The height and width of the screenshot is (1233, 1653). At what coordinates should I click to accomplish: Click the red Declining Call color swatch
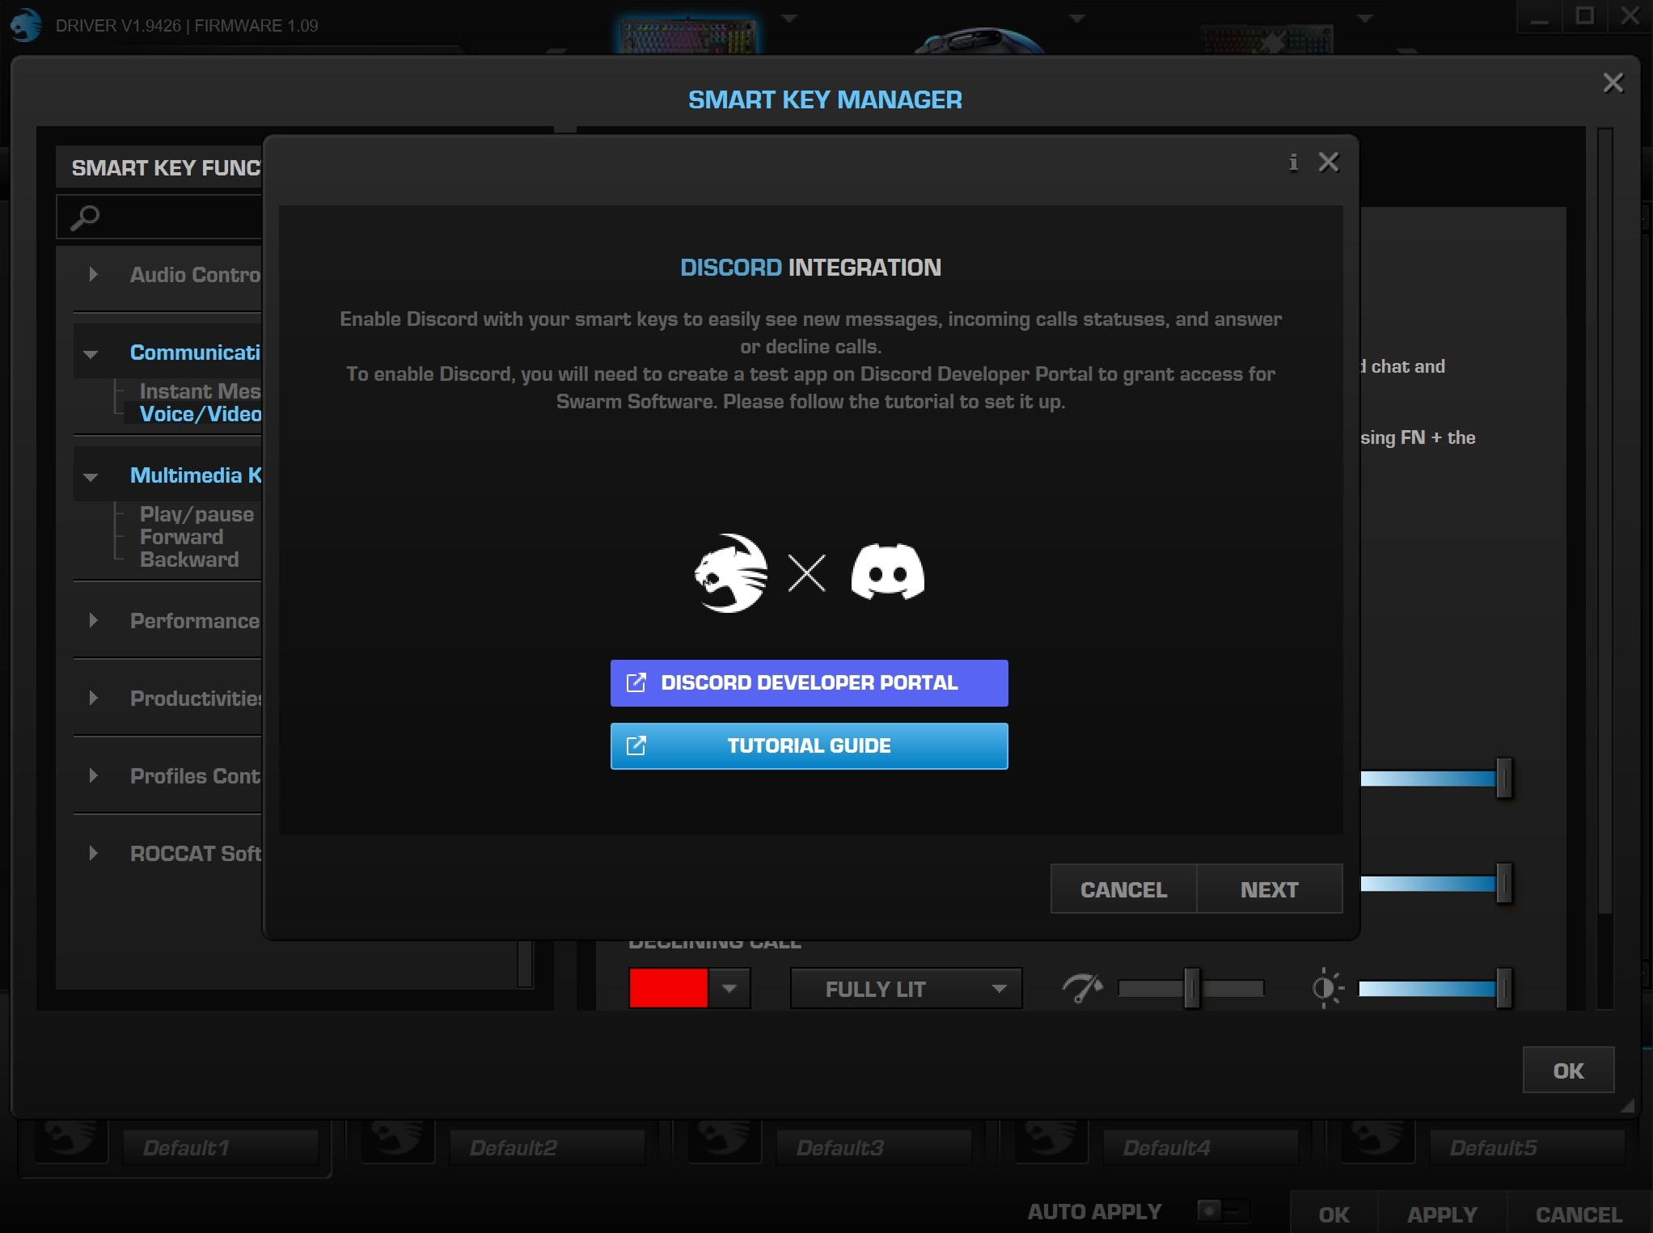point(668,988)
